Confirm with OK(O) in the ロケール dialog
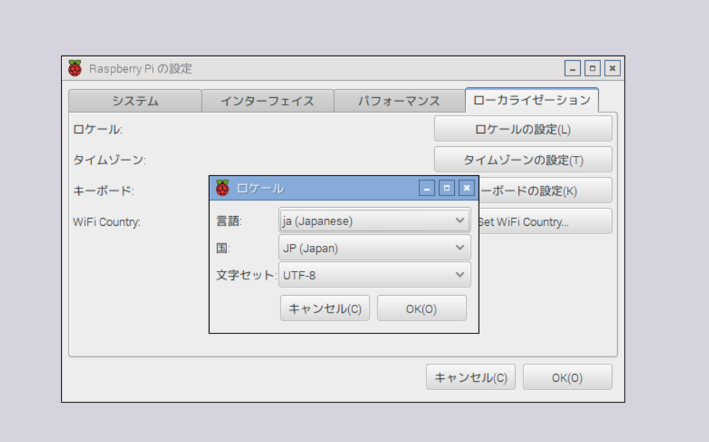The width and height of the screenshot is (709, 442). 422,308
